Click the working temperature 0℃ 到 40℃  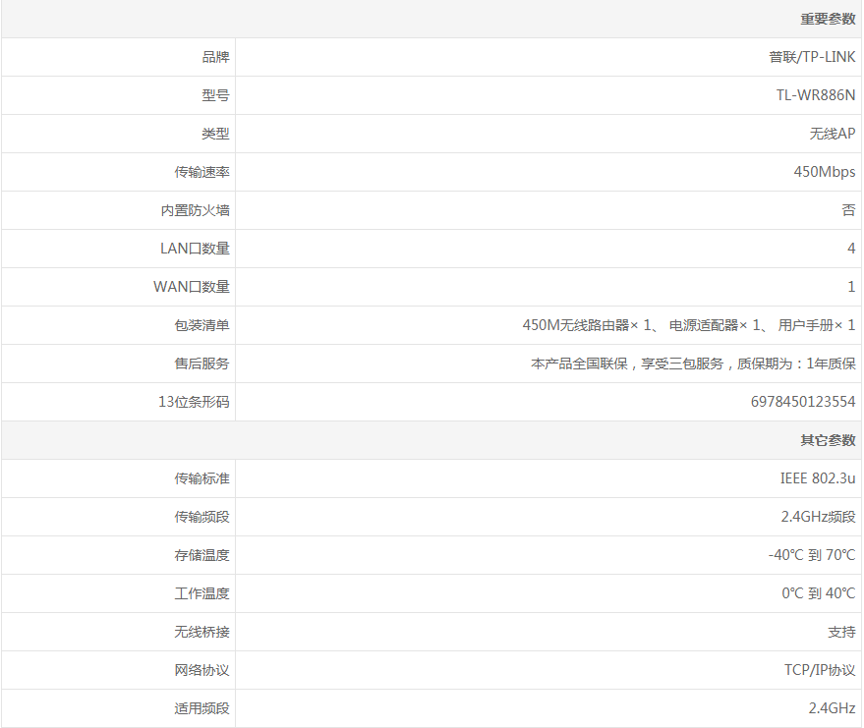pos(818,593)
